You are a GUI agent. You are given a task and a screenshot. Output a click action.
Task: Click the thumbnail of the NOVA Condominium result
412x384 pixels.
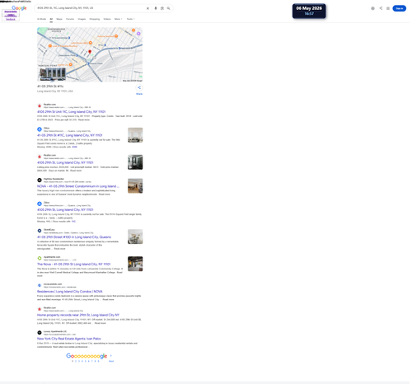pyautogui.click(x=135, y=185)
